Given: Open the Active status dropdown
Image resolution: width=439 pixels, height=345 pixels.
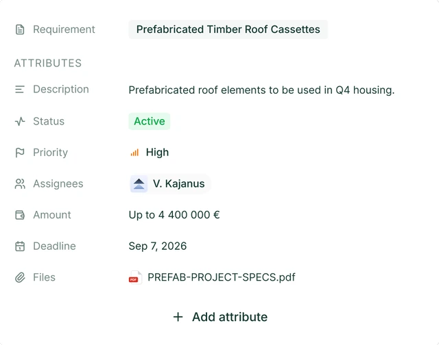Looking at the screenshot, I should pos(150,121).
